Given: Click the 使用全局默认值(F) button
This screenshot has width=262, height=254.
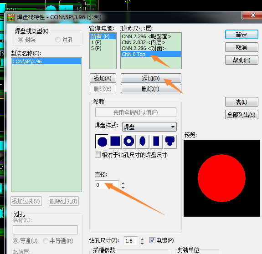Looking at the screenshot, I should [136, 112].
